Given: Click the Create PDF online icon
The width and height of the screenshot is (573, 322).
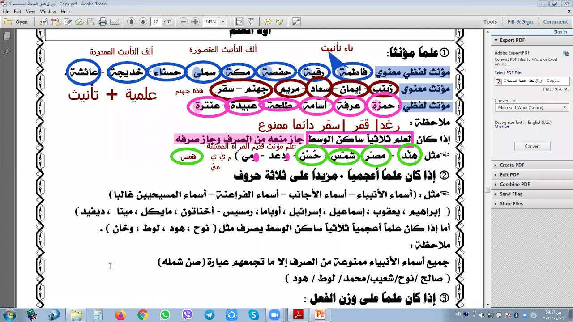Looking at the screenshot, I should click(56, 21).
